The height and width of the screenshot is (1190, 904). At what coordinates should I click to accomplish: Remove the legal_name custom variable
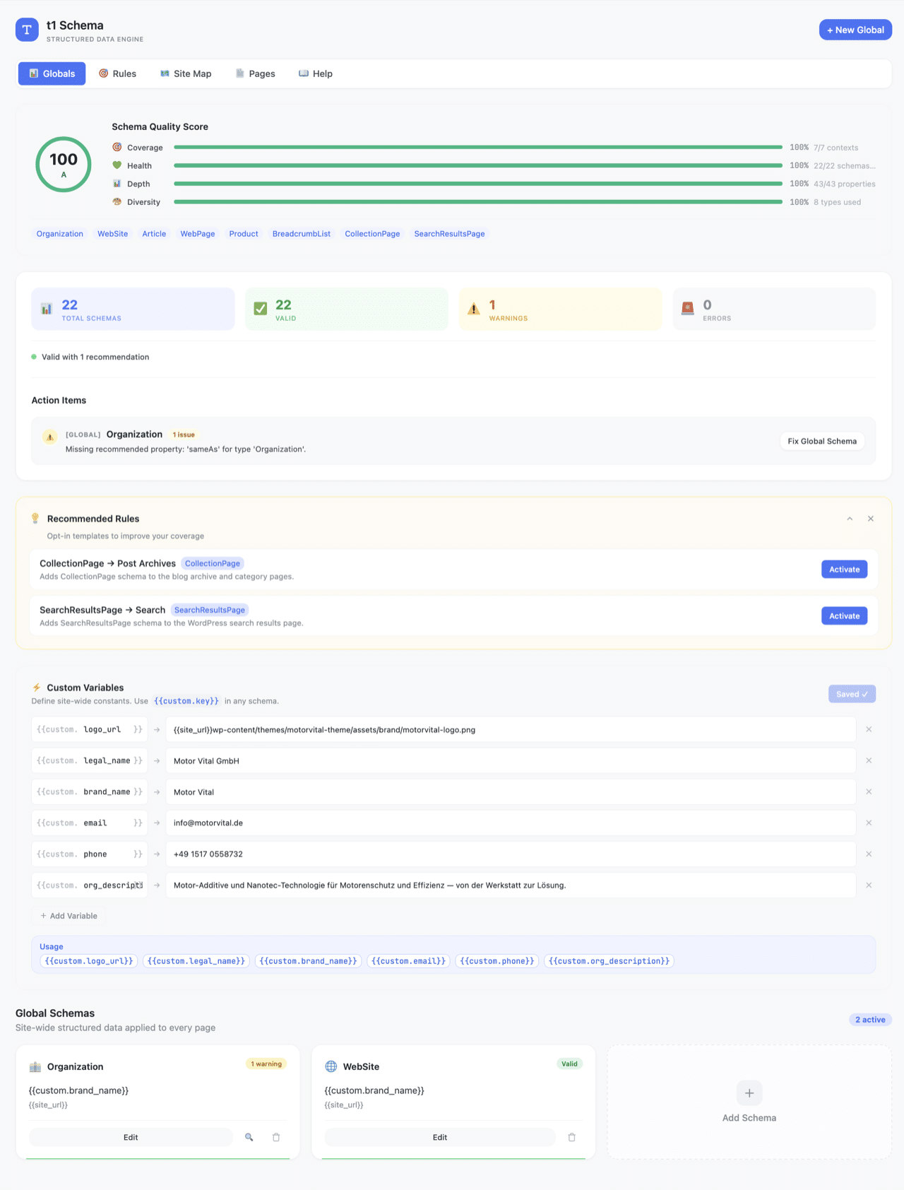(869, 760)
